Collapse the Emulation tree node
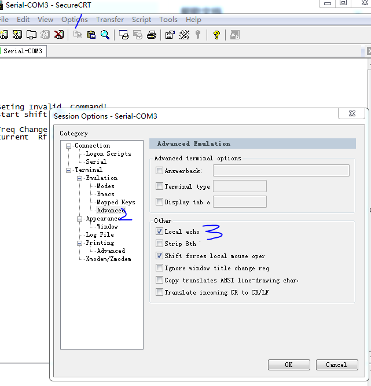 coord(79,178)
